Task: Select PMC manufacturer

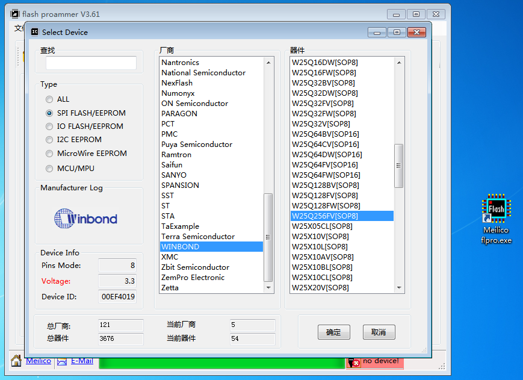Action: [x=211, y=134]
